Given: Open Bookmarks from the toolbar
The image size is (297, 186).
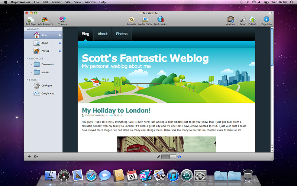Looking at the screenshot, I should [x=160, y=20].
